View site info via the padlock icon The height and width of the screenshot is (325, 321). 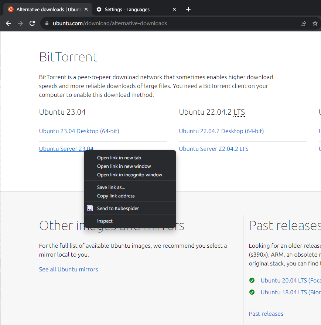[47, 23]
